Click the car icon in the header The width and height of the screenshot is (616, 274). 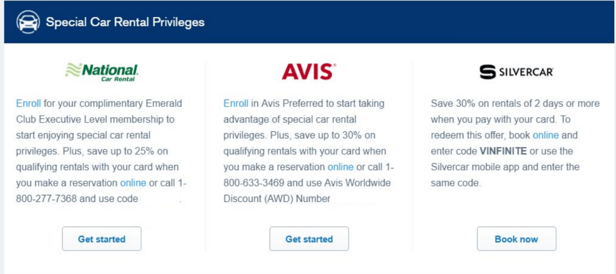click(27, 21)
